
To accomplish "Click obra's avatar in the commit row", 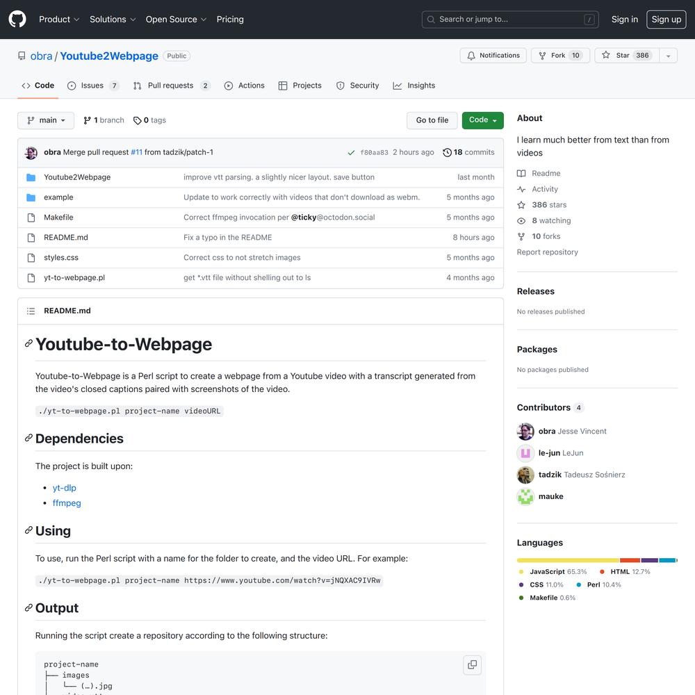I will coord(31,152).
